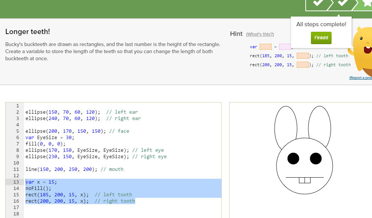Click the Hint section label
Image resolution: width=372 pixels, height=218 pixels.
pyautogui.click(x=236, y=34)
